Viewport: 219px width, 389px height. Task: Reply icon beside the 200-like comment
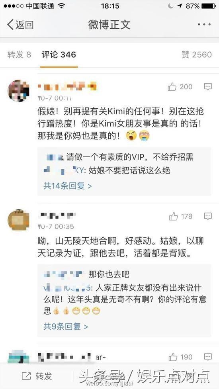point(207,86)
